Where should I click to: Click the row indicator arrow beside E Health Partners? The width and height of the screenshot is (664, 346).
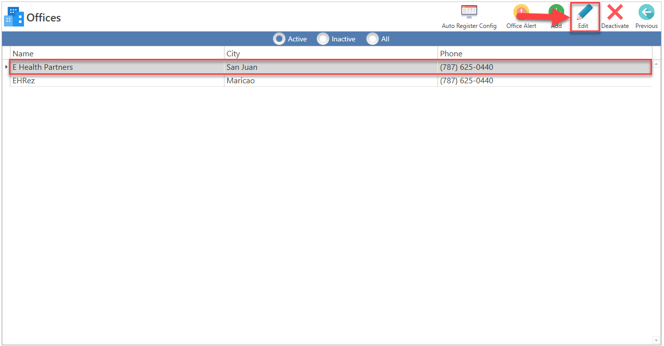coord(6,67)
